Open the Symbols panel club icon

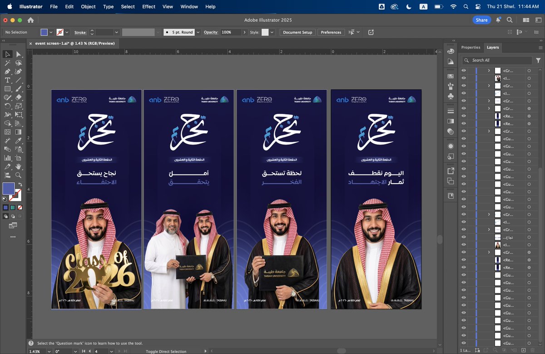tap(451, 96)
